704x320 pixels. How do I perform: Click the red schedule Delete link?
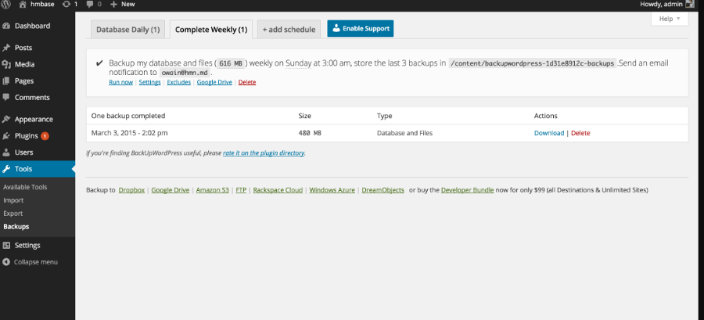point(247,82)
